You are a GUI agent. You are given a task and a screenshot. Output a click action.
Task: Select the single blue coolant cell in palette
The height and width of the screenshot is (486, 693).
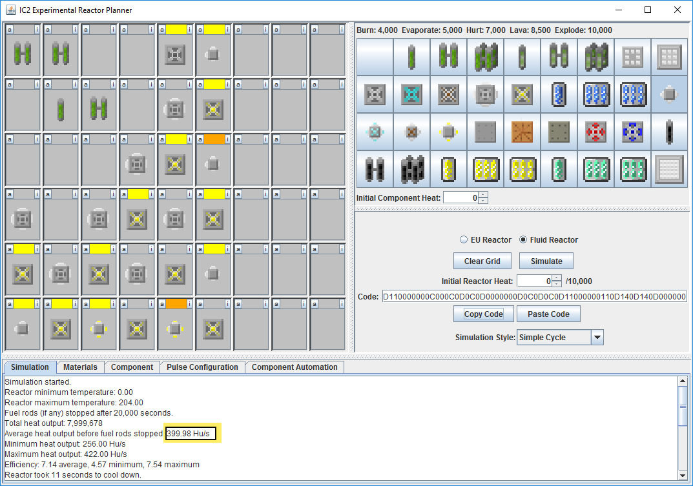[559, 95]
